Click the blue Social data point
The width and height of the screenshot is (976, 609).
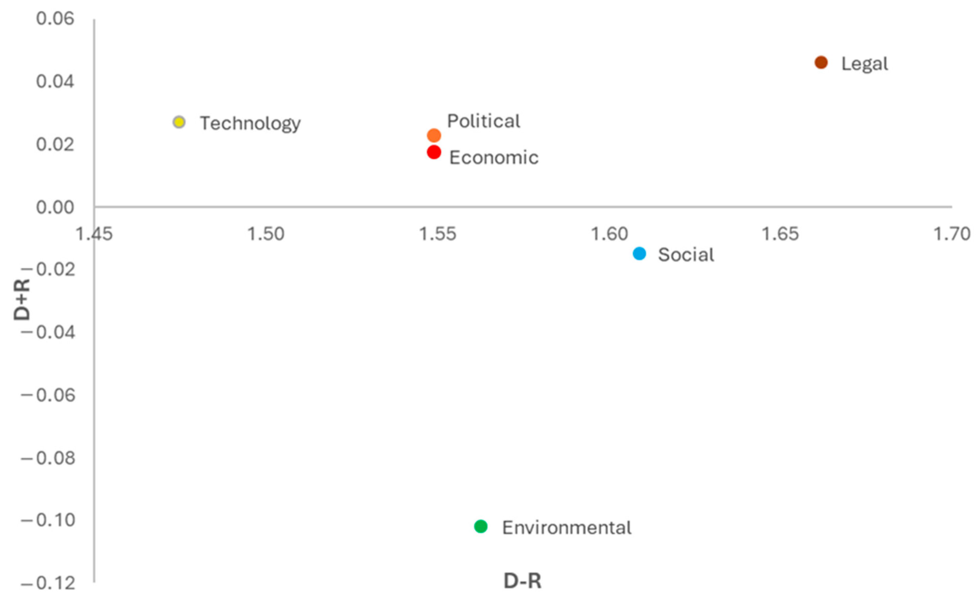[x=639, y=253]
